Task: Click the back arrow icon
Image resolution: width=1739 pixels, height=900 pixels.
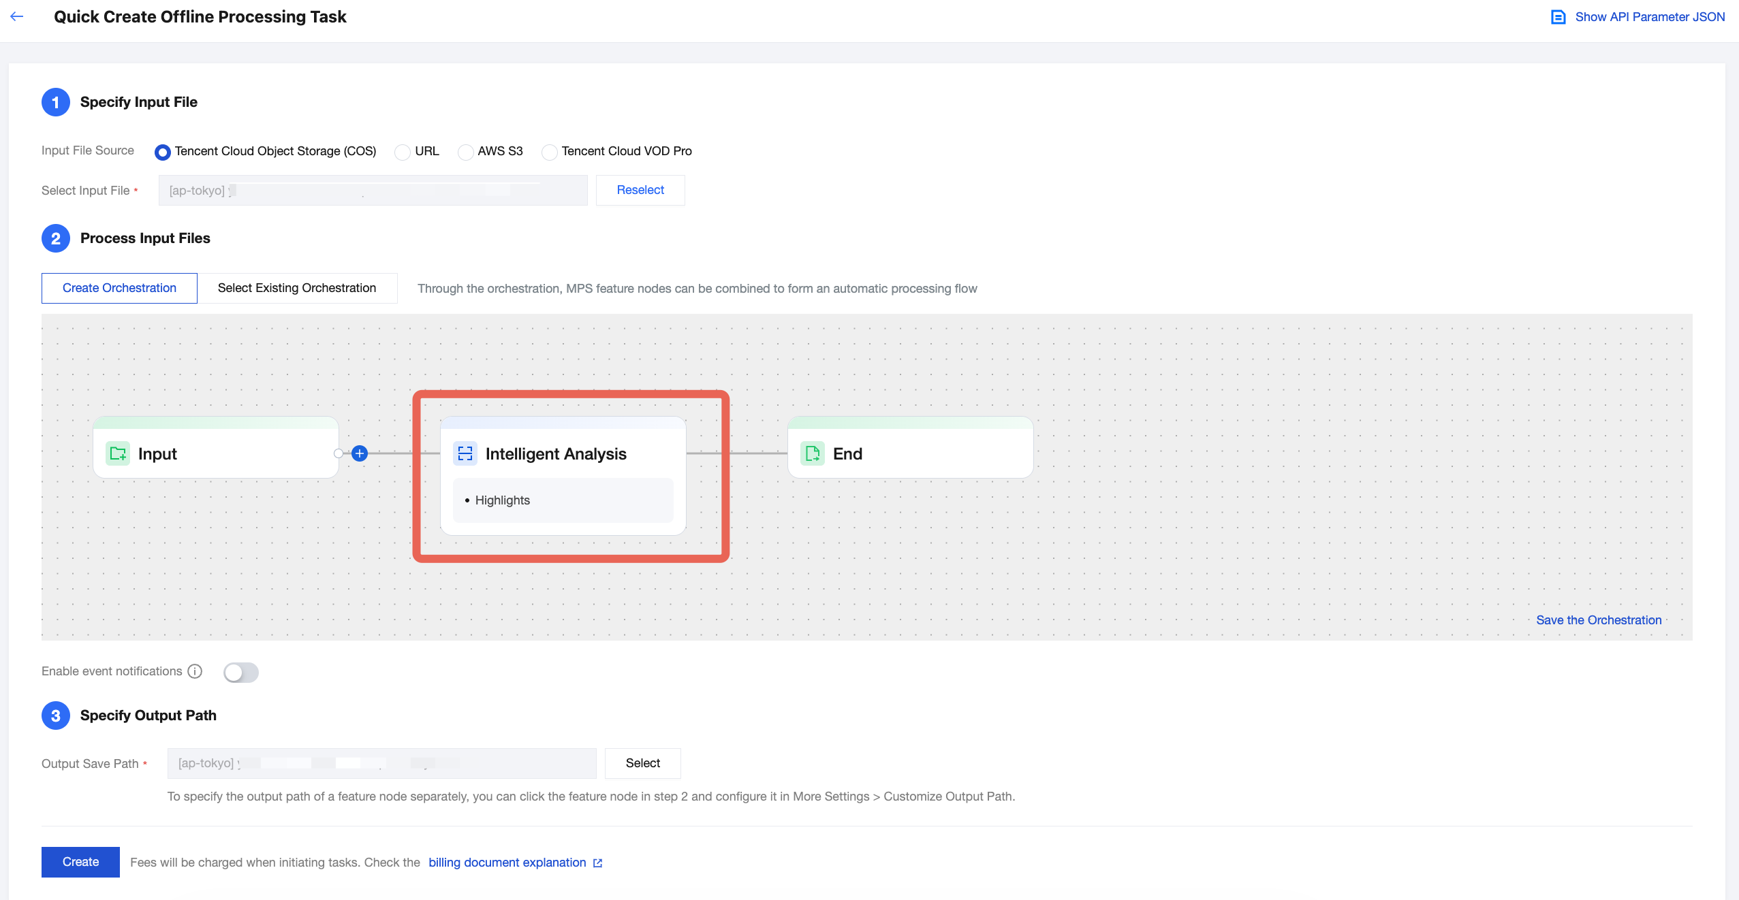Action: [x=17, y=16]
